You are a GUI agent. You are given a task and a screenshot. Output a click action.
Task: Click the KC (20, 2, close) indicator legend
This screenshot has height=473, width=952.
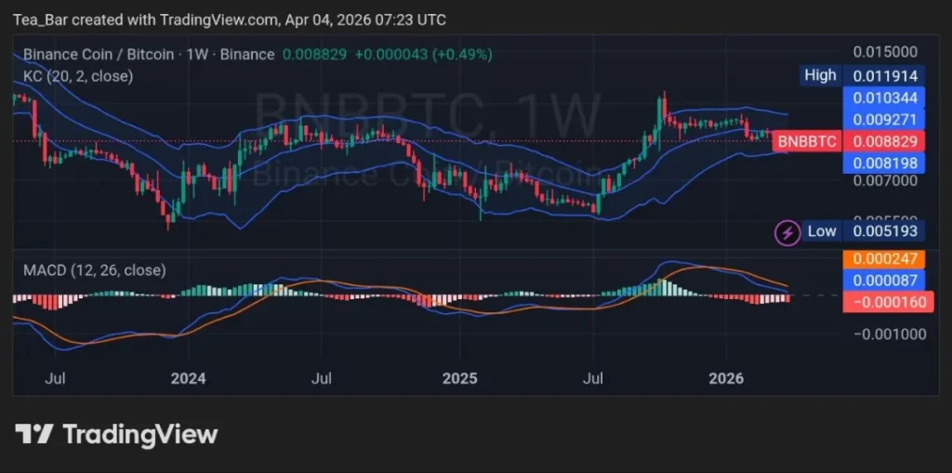pyautogui.click(x=78, y=76)
